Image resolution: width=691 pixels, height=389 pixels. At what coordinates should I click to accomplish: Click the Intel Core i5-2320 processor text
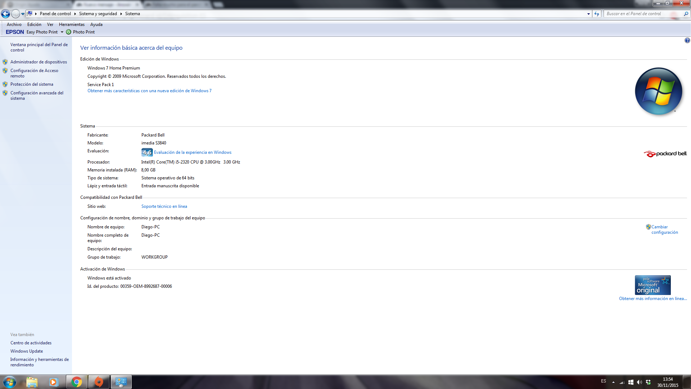[191, 162]
